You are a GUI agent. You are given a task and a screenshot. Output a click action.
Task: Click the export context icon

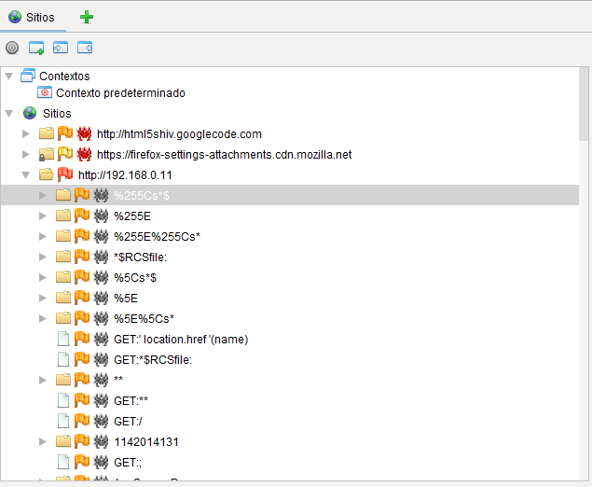(85, 48)
